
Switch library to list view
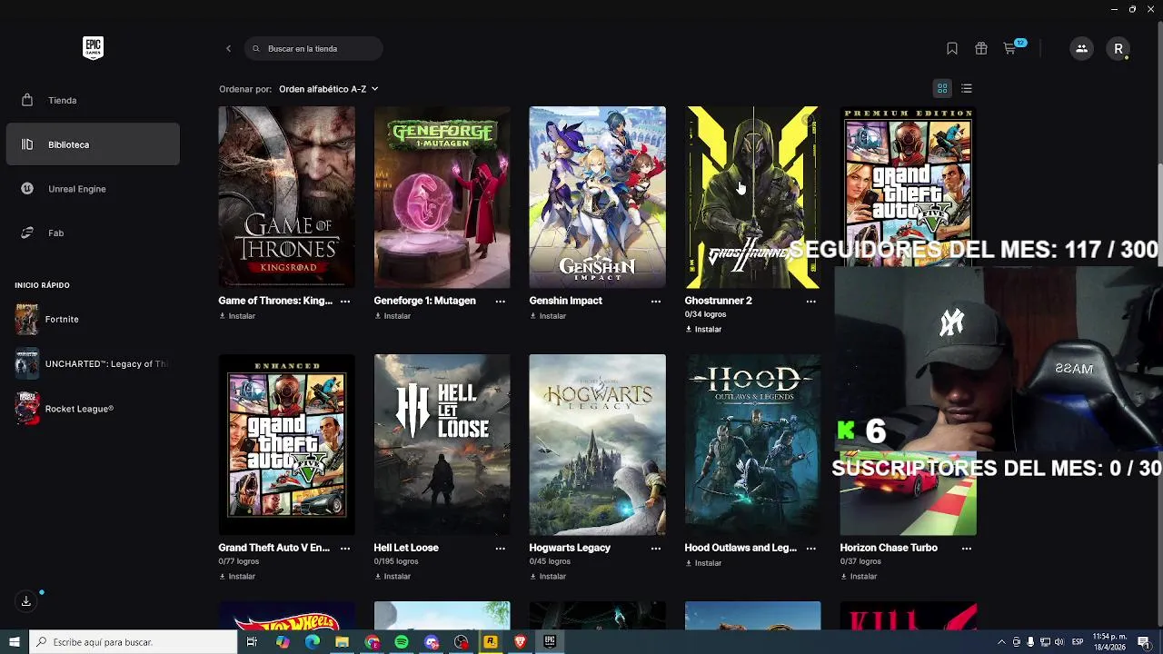(967, 88)
